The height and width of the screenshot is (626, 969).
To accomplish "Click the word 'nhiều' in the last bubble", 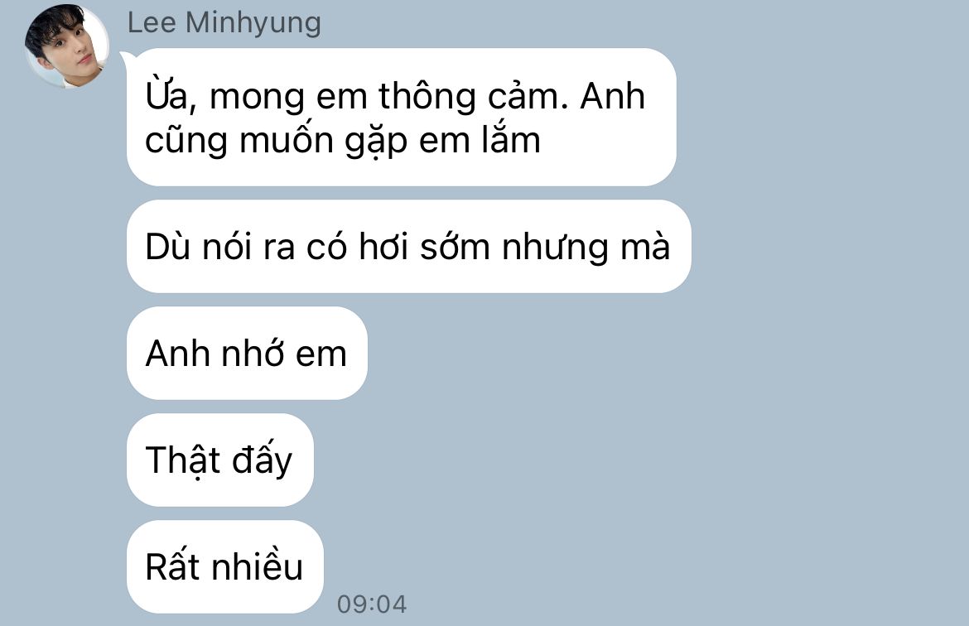I will click(257, 566).
